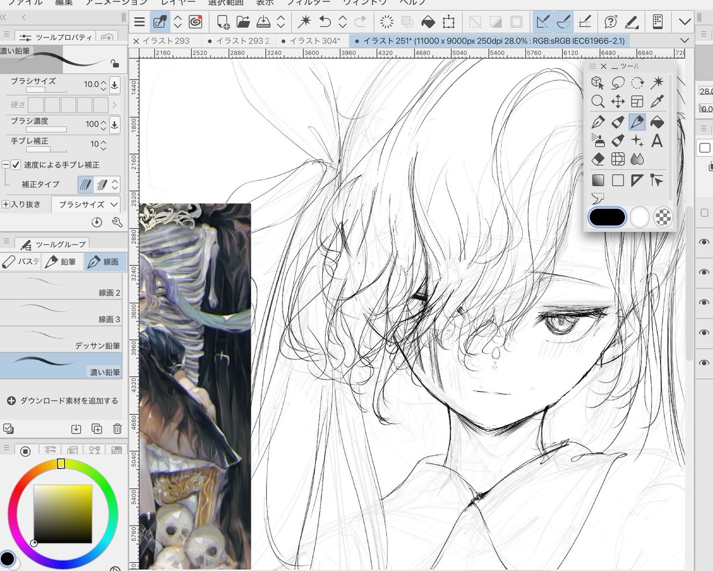Toggle the second layer eye icon
The image size is (713, 571).
click(x=704, y=272)
